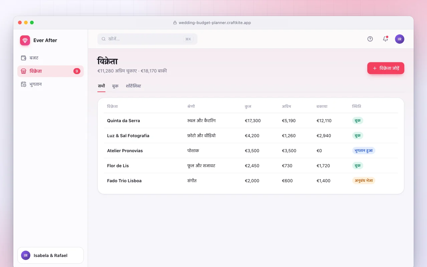Click the calendar-clock icon beside भुगतान
The width and height of the screenshot is (427, 267).
pos(24,84)
